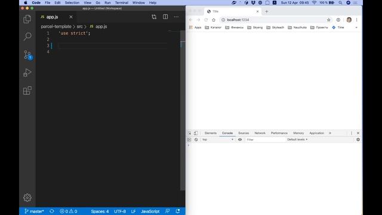Split the editor to the right
Screen dimensions: 382x215
tap(165, 17)
